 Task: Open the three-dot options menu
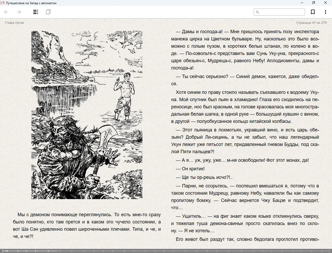[x=325, y=12]
